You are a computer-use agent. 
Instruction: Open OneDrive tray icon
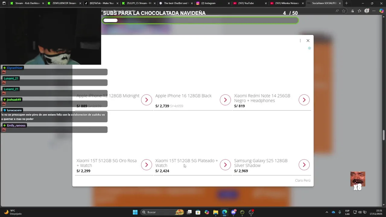click(333, 212)
